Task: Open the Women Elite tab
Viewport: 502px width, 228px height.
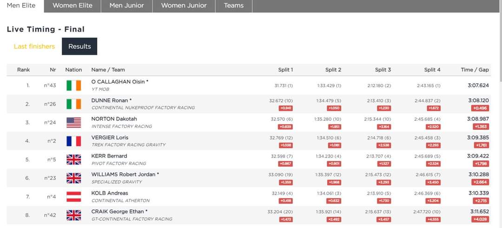Action: point(73,6)
